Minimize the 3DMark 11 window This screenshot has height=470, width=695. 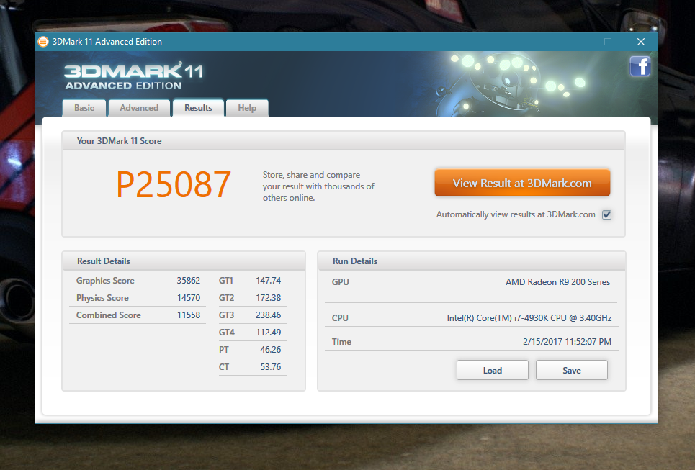tap(575, 42)
